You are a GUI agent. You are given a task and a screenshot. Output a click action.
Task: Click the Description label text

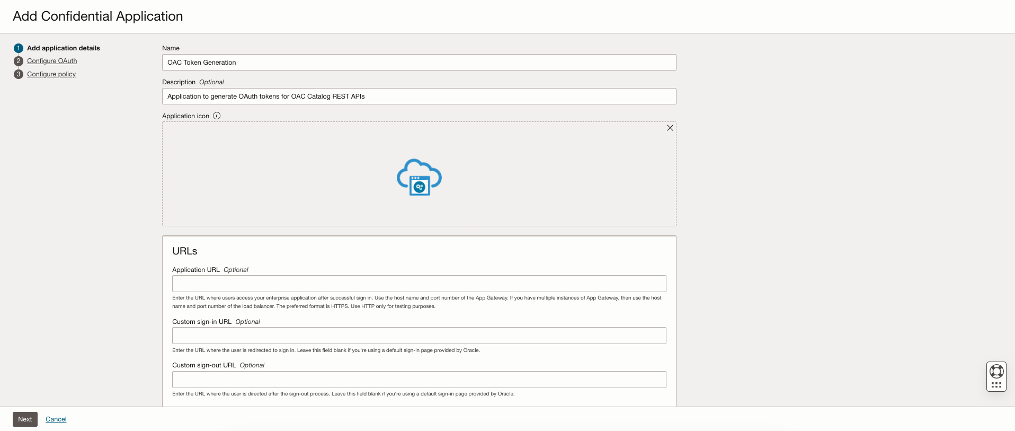179,82
